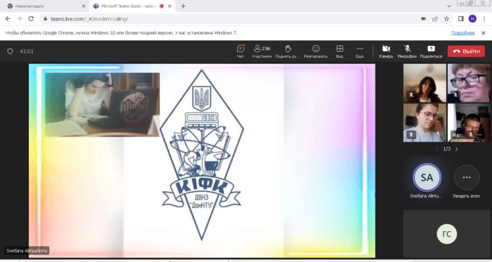Open the View layout options

[x=340, y=51]
